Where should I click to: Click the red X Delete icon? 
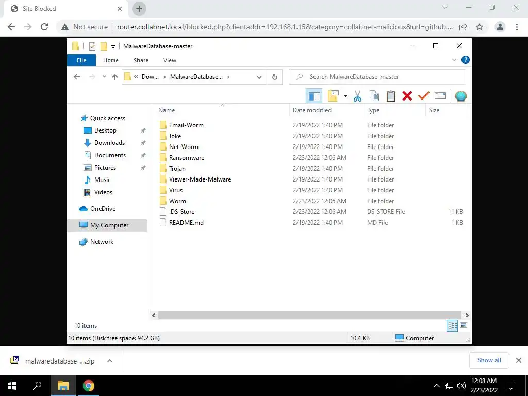click(x=407, y=96)
